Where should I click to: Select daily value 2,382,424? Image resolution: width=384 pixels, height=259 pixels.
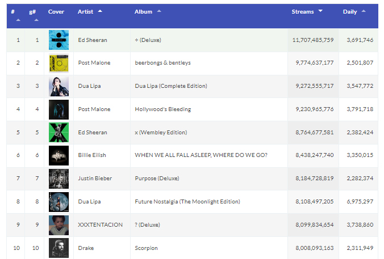coord(360,133)
